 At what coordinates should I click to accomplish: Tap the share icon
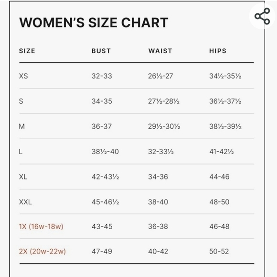click(x=262, y=16)
